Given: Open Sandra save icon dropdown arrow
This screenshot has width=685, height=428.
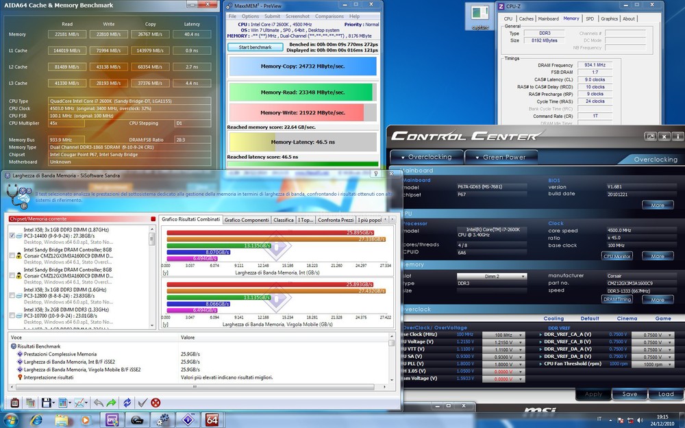Looking at the screenshot, I should [53, 403].
